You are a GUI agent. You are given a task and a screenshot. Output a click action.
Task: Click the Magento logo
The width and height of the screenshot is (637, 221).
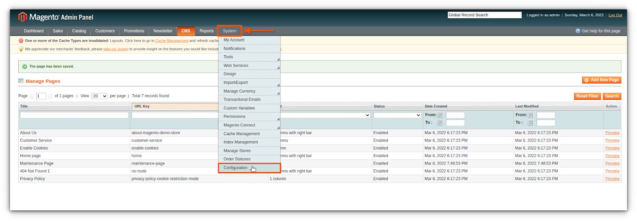click(55, 17)
